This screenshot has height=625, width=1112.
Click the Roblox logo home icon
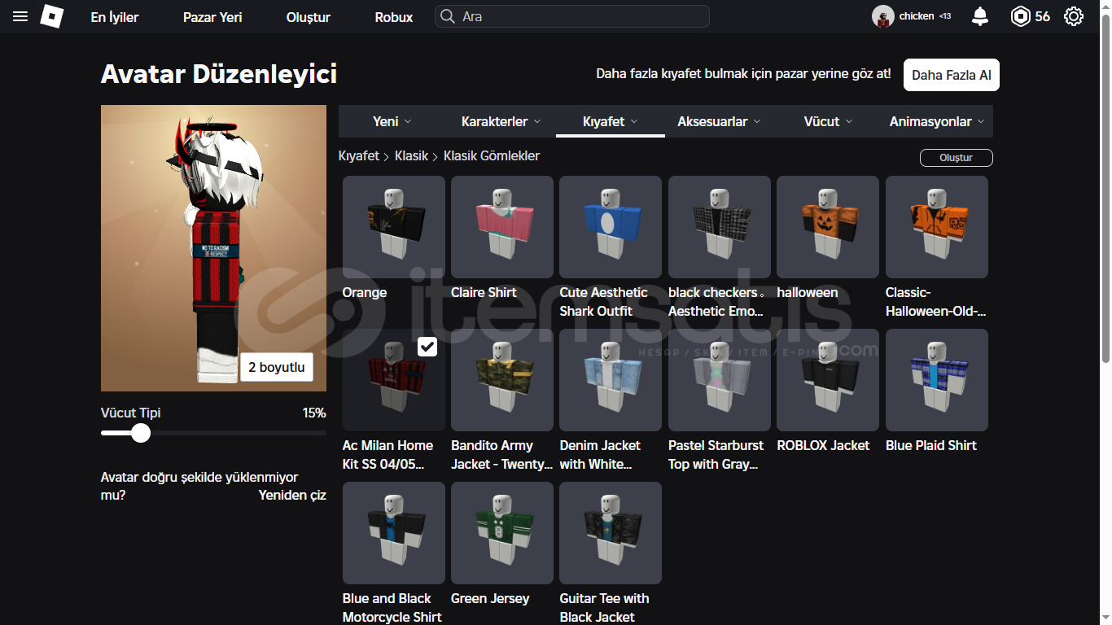[x=52, y=16]
